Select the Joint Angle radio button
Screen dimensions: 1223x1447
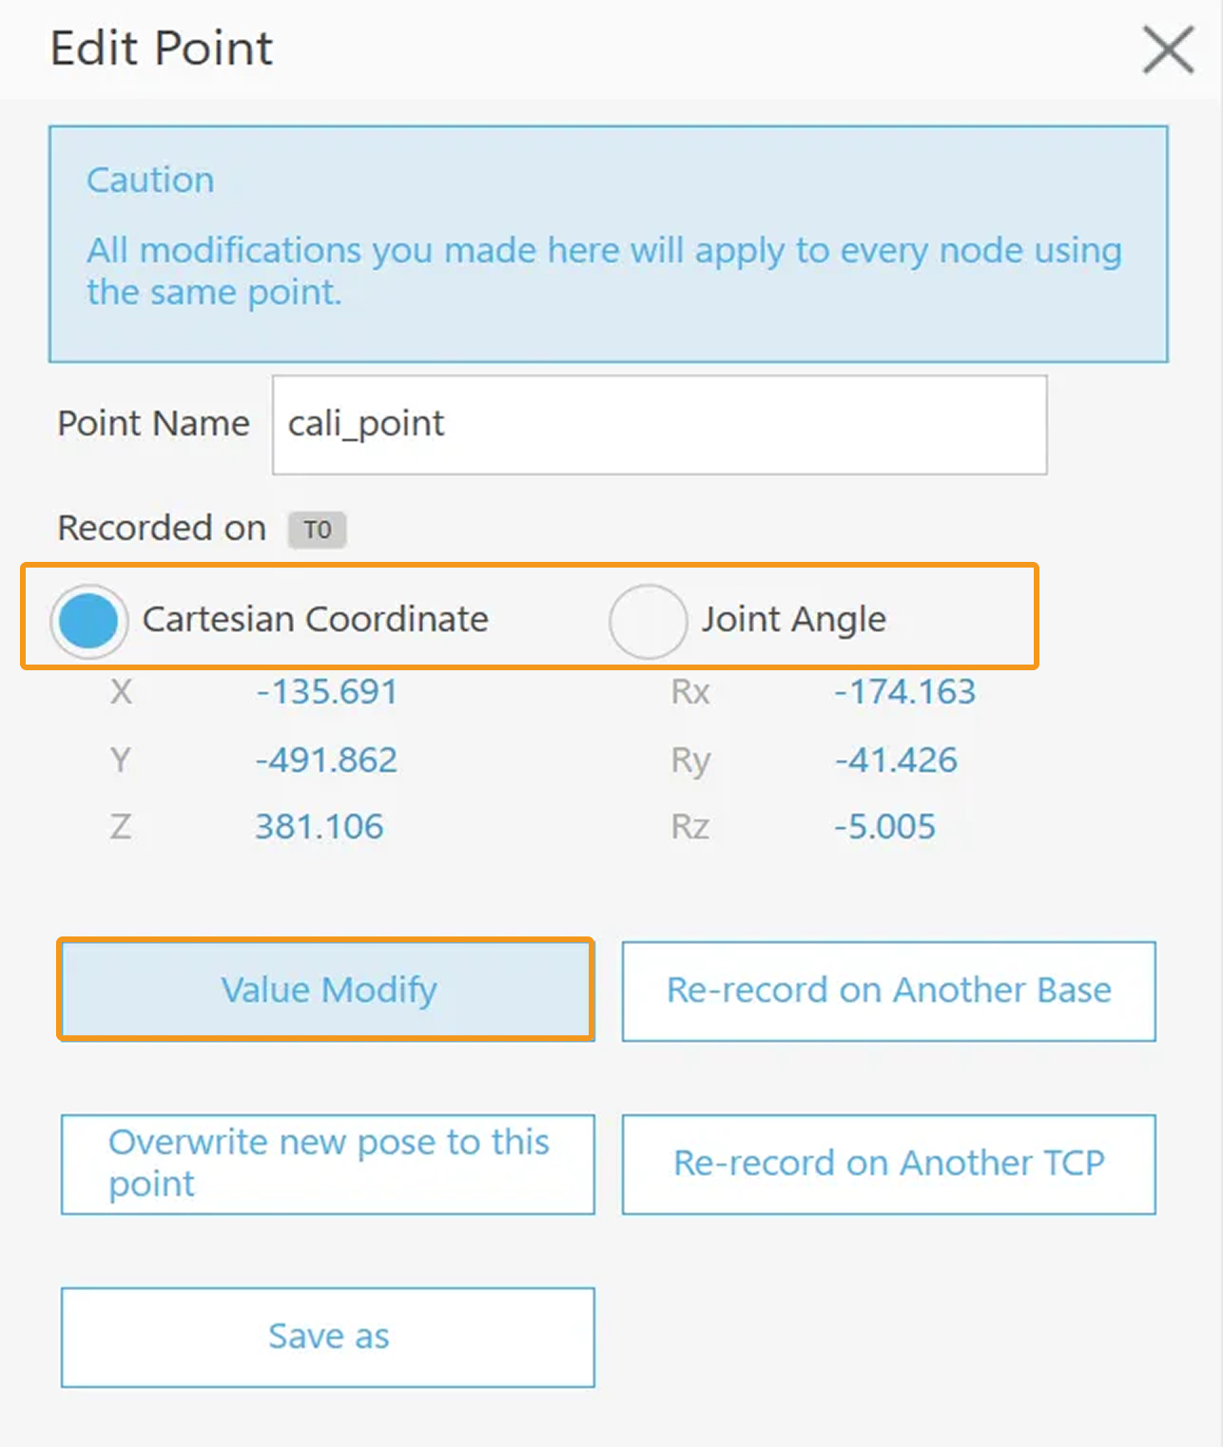[x=649, y=621]
